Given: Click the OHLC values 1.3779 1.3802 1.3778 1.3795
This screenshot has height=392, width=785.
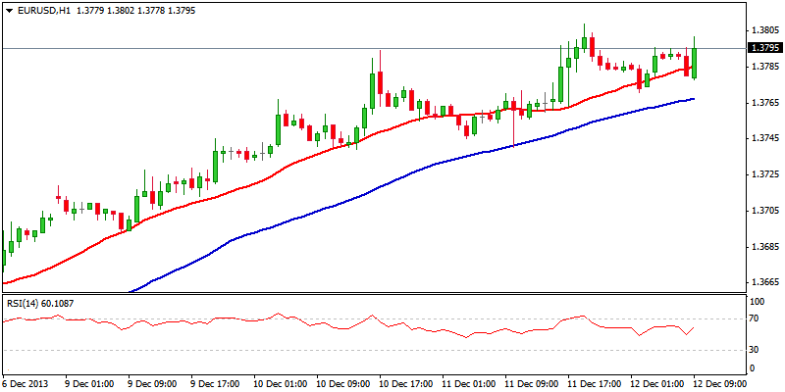Looking at the screenshot, I should 135,10.
